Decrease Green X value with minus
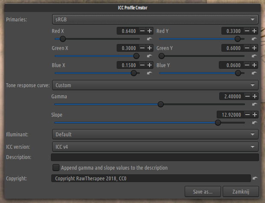The width and height of the screenshot is (265, 203). pos(142,48)
